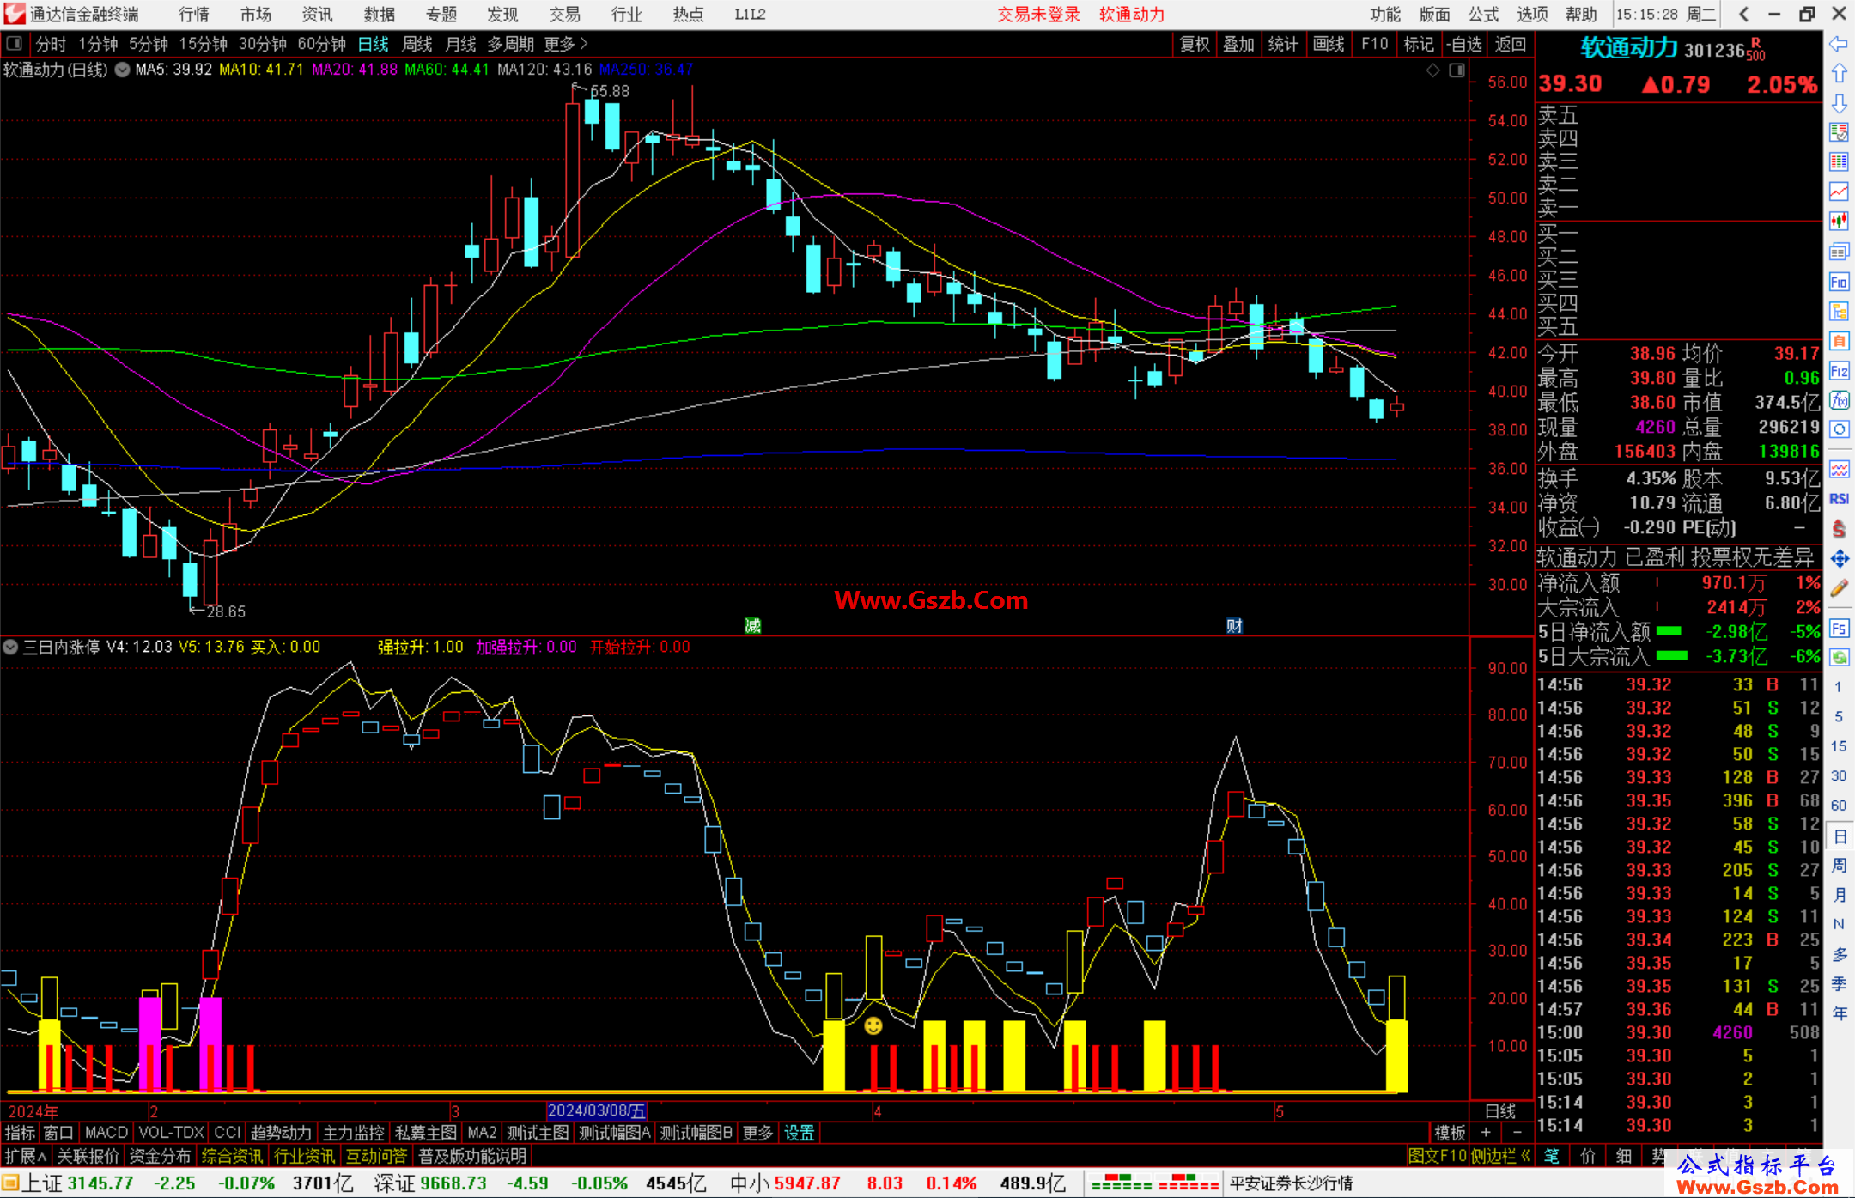This screenshot has height=1198, width=1855.
Task: Click the minus zoom button in the bottom-right 日线 bar
Action: click(1517, 1133)
